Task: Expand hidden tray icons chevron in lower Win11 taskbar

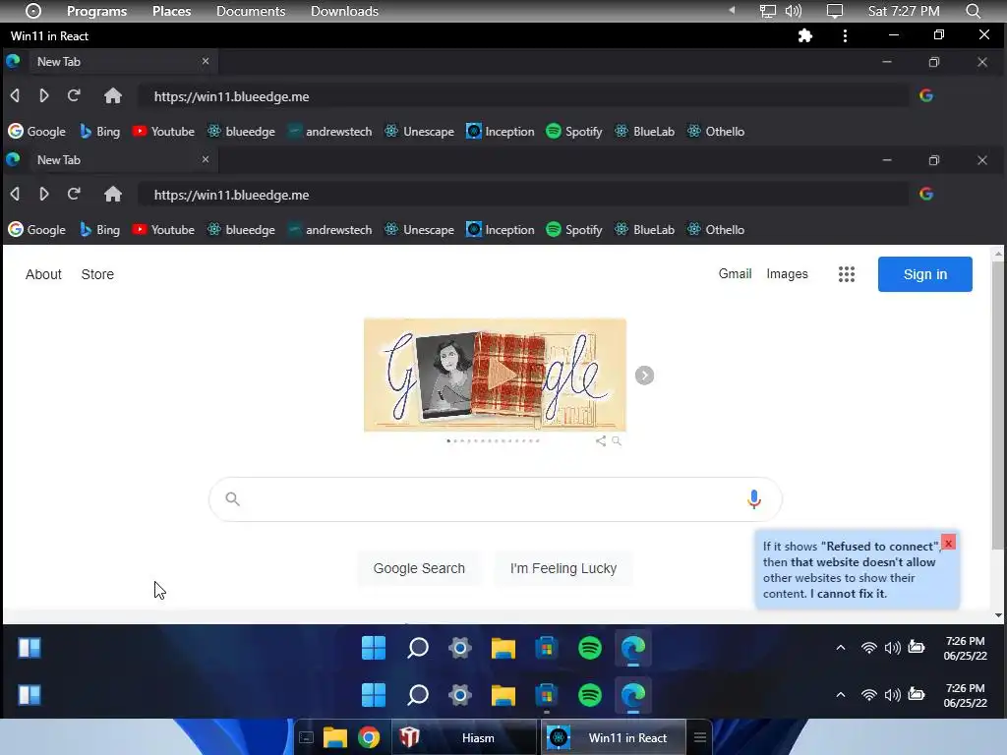Action: (x=840, y=695)
